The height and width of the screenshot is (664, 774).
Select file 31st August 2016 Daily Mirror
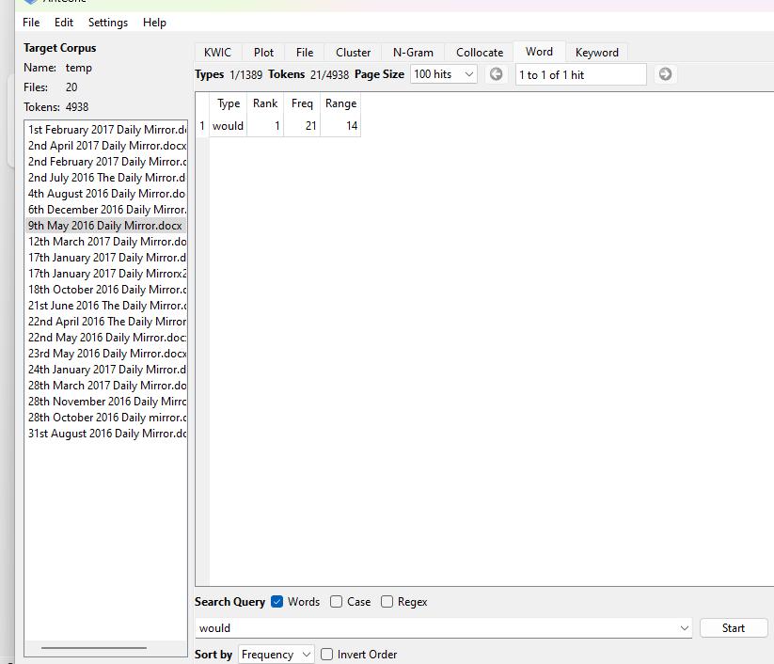105,434
